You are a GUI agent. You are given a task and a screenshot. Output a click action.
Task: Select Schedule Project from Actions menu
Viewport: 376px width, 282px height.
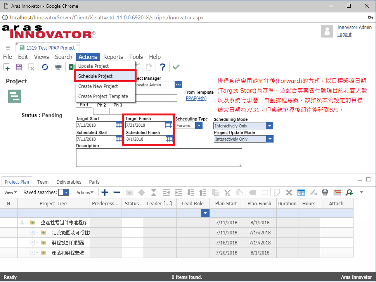pos(95,76)
